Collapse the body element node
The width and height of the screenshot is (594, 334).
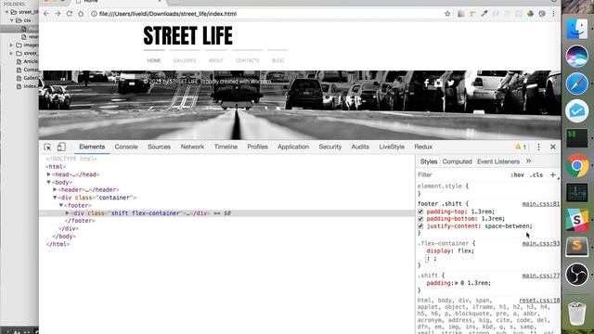pos(49,182)
